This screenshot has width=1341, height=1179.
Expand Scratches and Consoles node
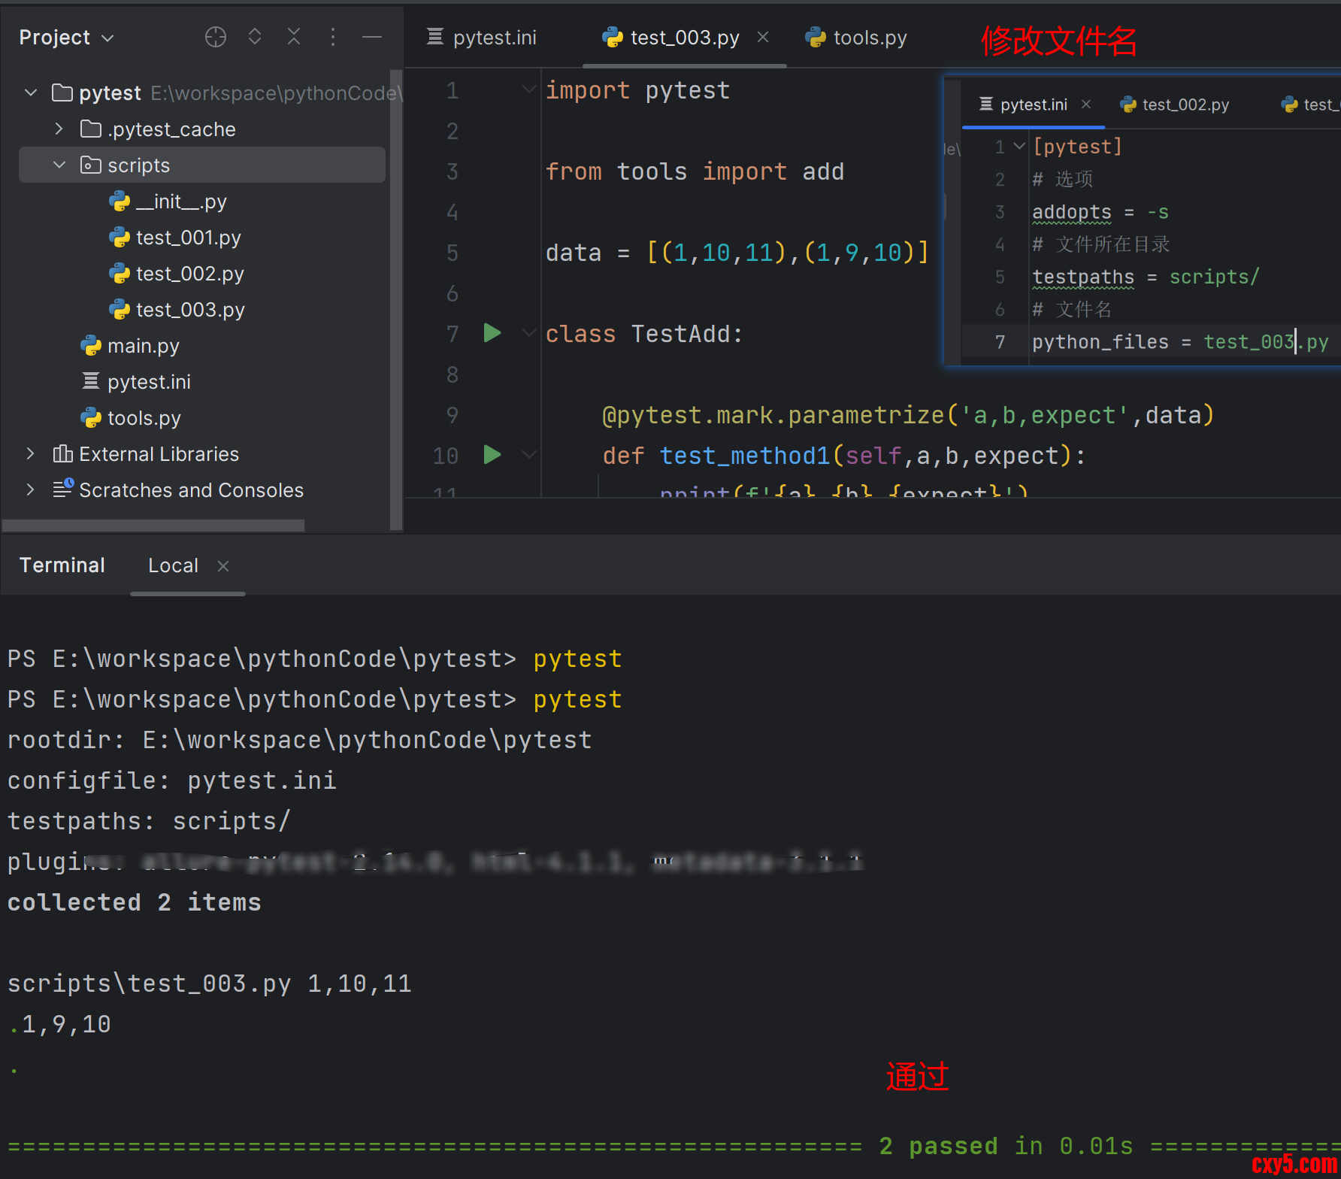[30, 489]
